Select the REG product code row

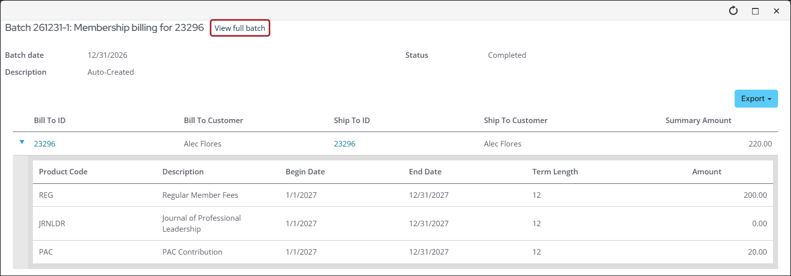pyautogui.click(x=46, y=195)
